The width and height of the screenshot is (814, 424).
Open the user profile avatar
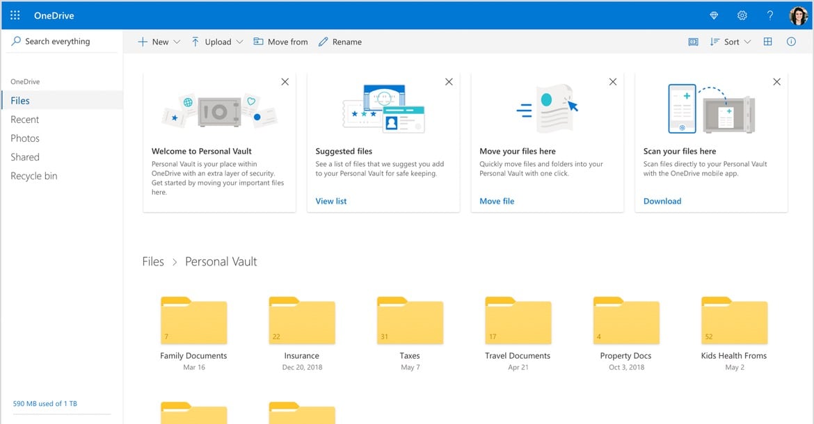798,15
